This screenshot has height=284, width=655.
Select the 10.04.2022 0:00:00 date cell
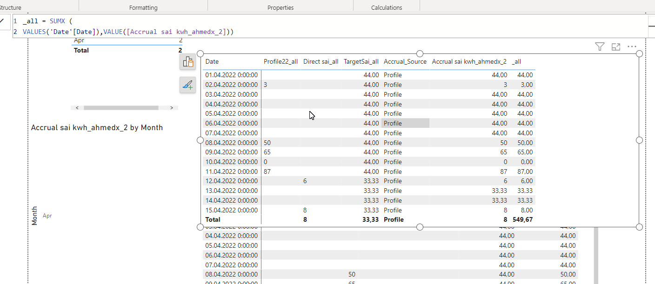(231, 162)
